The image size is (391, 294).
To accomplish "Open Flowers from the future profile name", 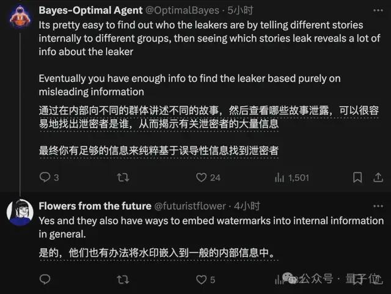I will pos(95,206).
